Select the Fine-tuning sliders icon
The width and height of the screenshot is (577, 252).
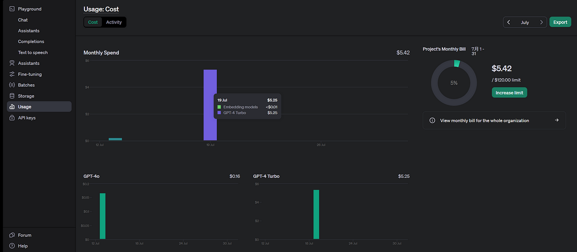[12, 74]
